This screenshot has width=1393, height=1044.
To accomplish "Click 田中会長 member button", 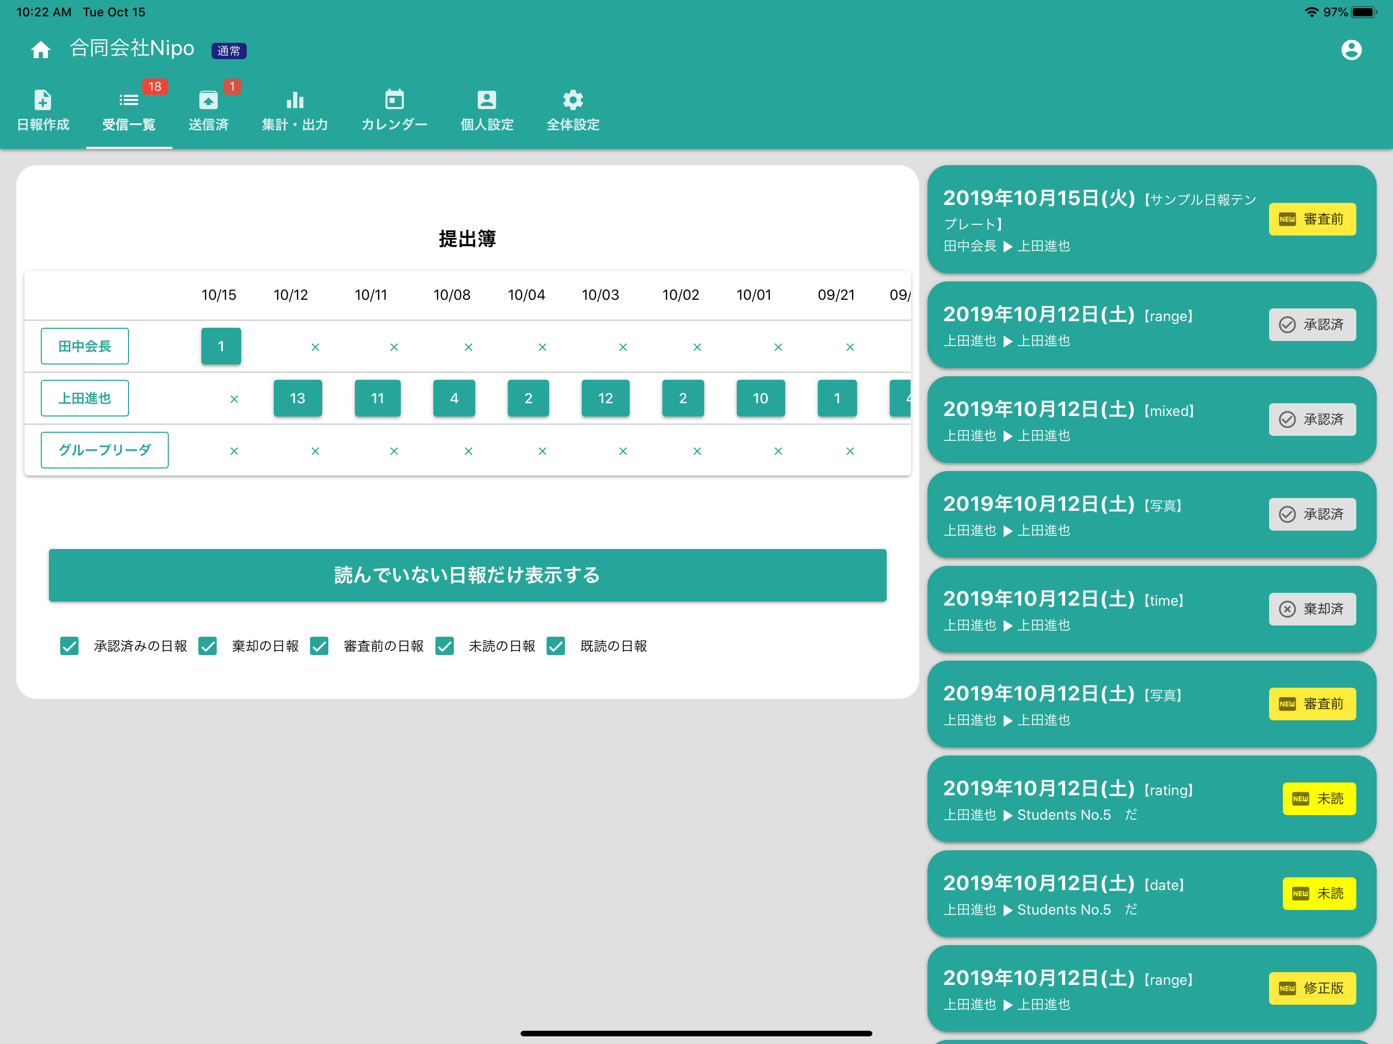I will (x=85, y=346).
